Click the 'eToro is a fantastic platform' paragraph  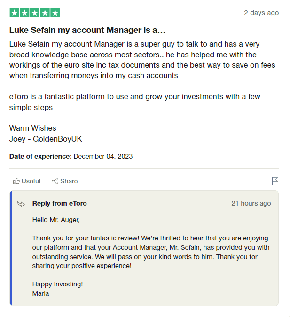coord(134,102)
